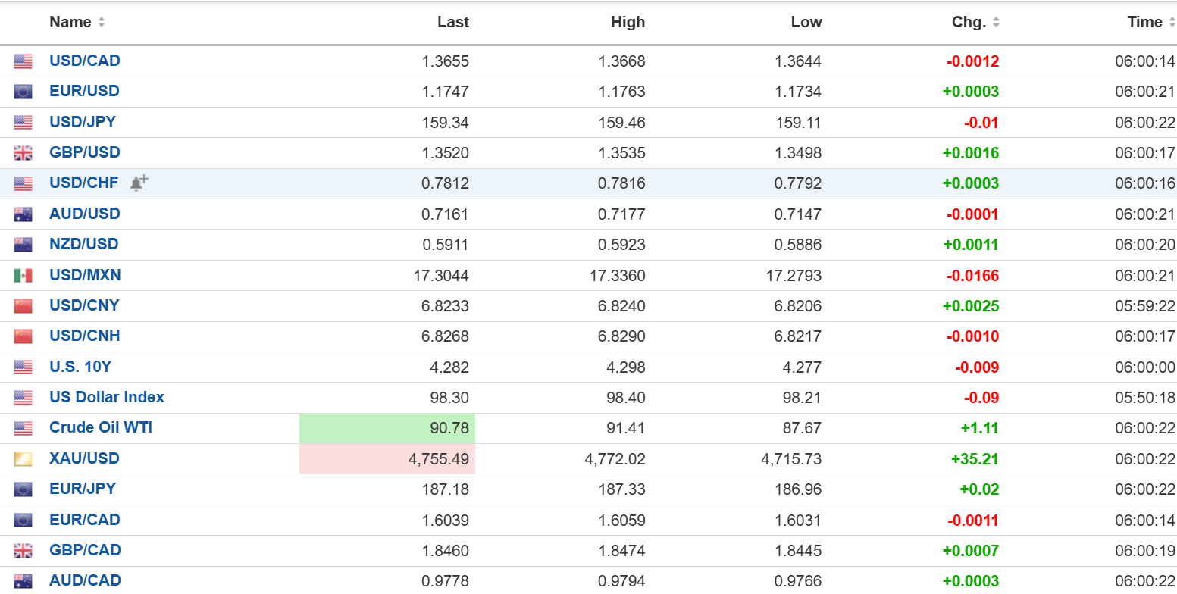The height and width of the screenshot is (594, 1177).
Task: Open the GBP/CAD pair link
Action: coord(85,550)
